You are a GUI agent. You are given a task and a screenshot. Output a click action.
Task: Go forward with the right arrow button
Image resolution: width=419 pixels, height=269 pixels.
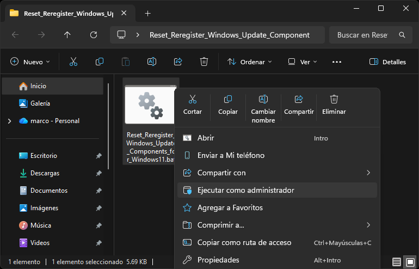pos(41,35)
